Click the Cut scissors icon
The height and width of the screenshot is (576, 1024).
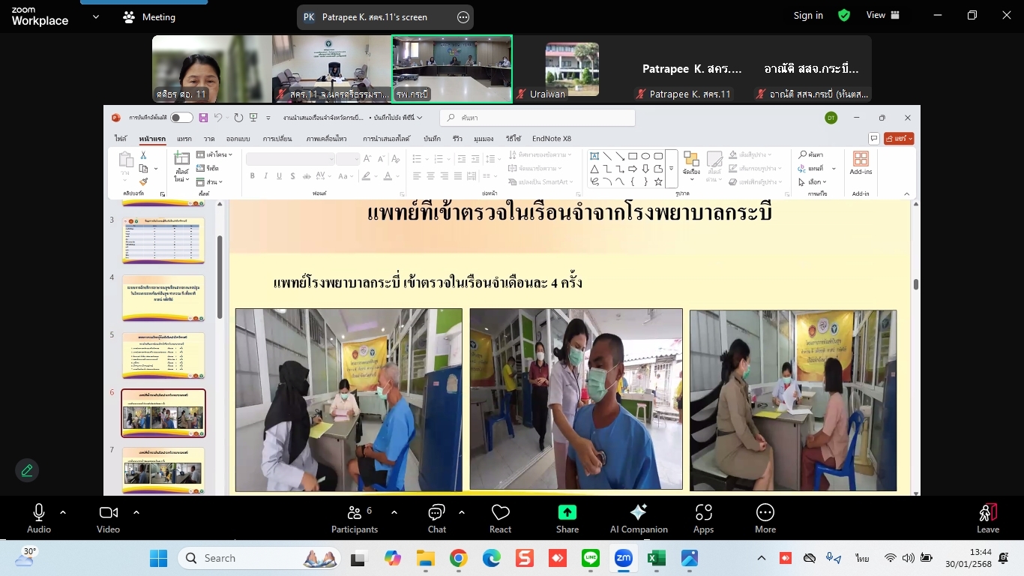(143, 155)
